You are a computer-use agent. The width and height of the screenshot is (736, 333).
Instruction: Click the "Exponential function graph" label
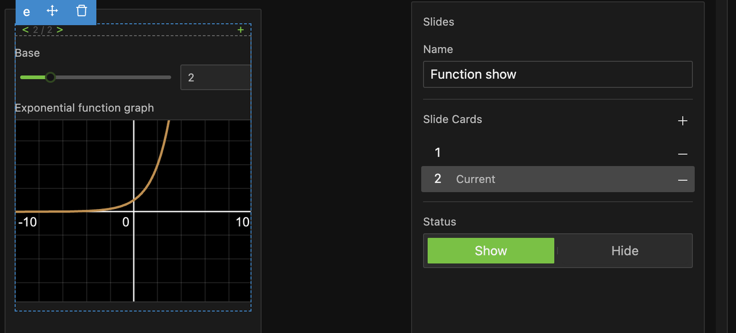coord(85,108)
